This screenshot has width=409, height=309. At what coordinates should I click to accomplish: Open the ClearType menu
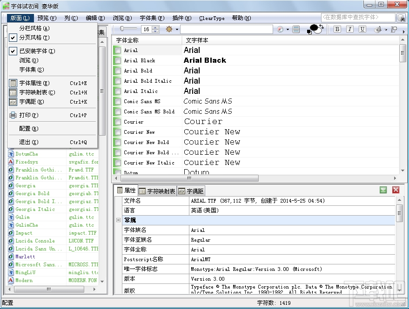point(212,18)
